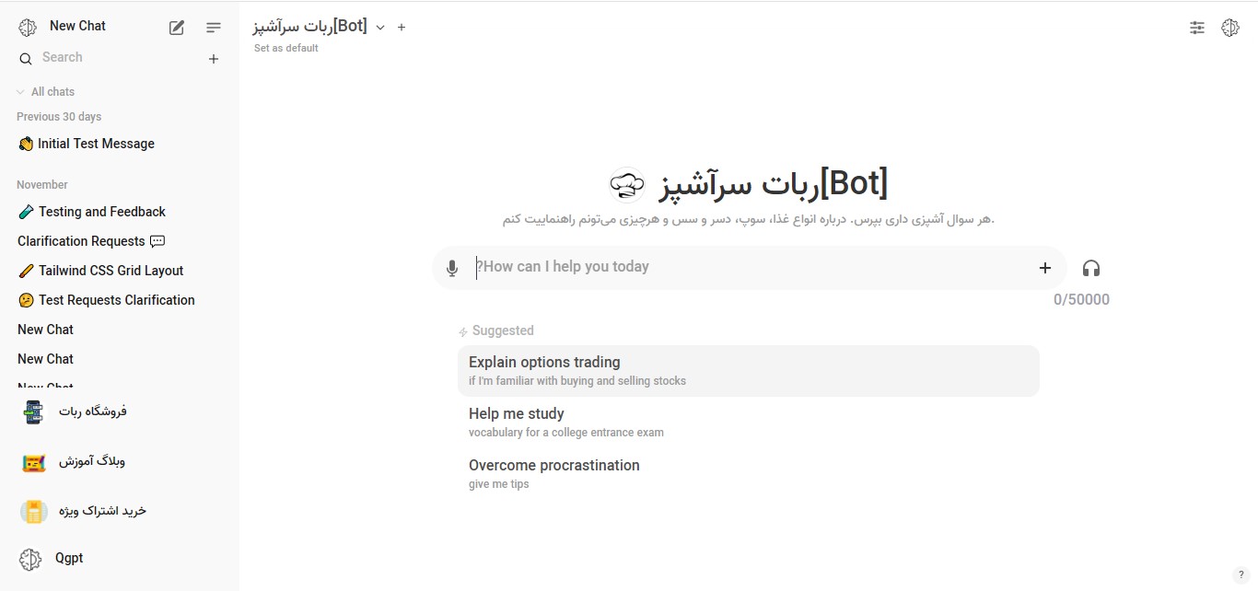Open the top-right user avatar icon

point(1230,28)
